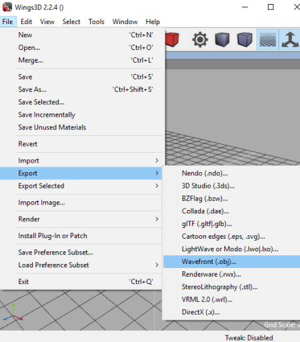Open the Tools menu
Image resolution: width=300 pixels, height=342 pixels.
(x=96, y=22)
